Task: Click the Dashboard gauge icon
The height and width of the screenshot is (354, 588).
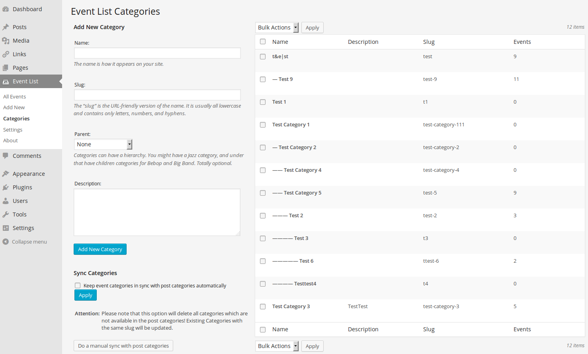Action: [x=6, y=9]
